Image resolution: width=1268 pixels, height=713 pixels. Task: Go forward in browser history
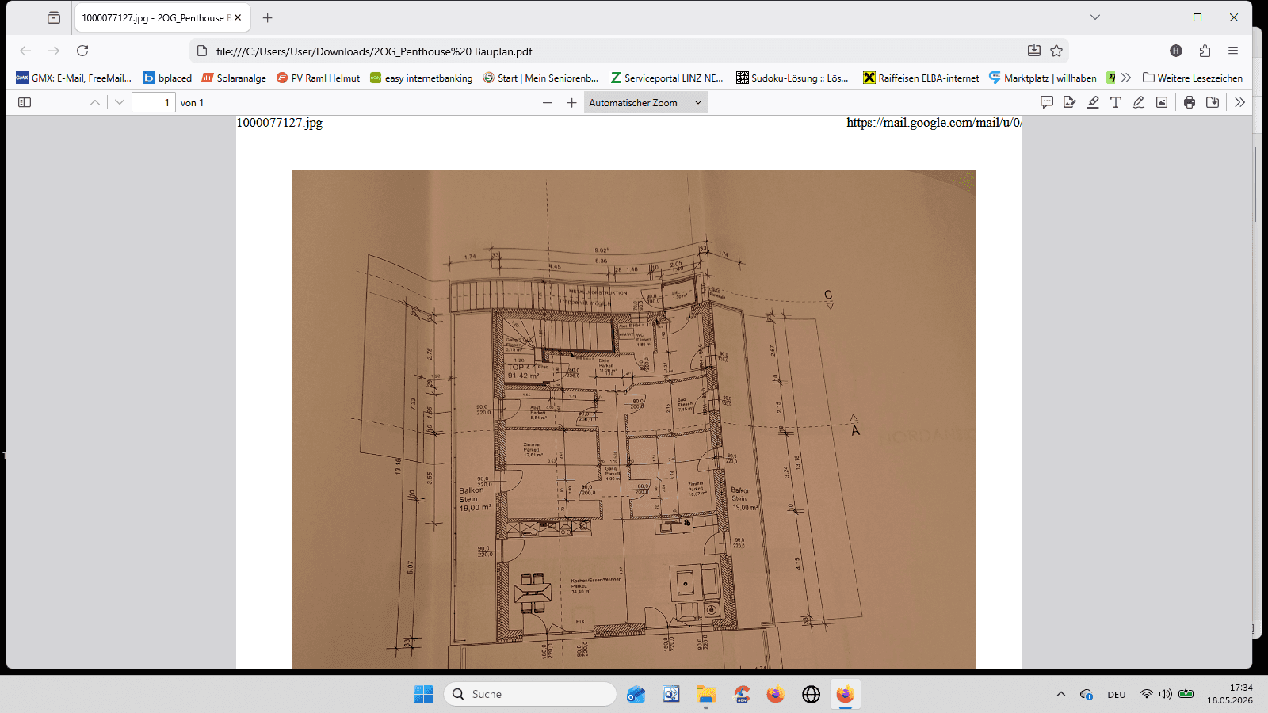54,51
